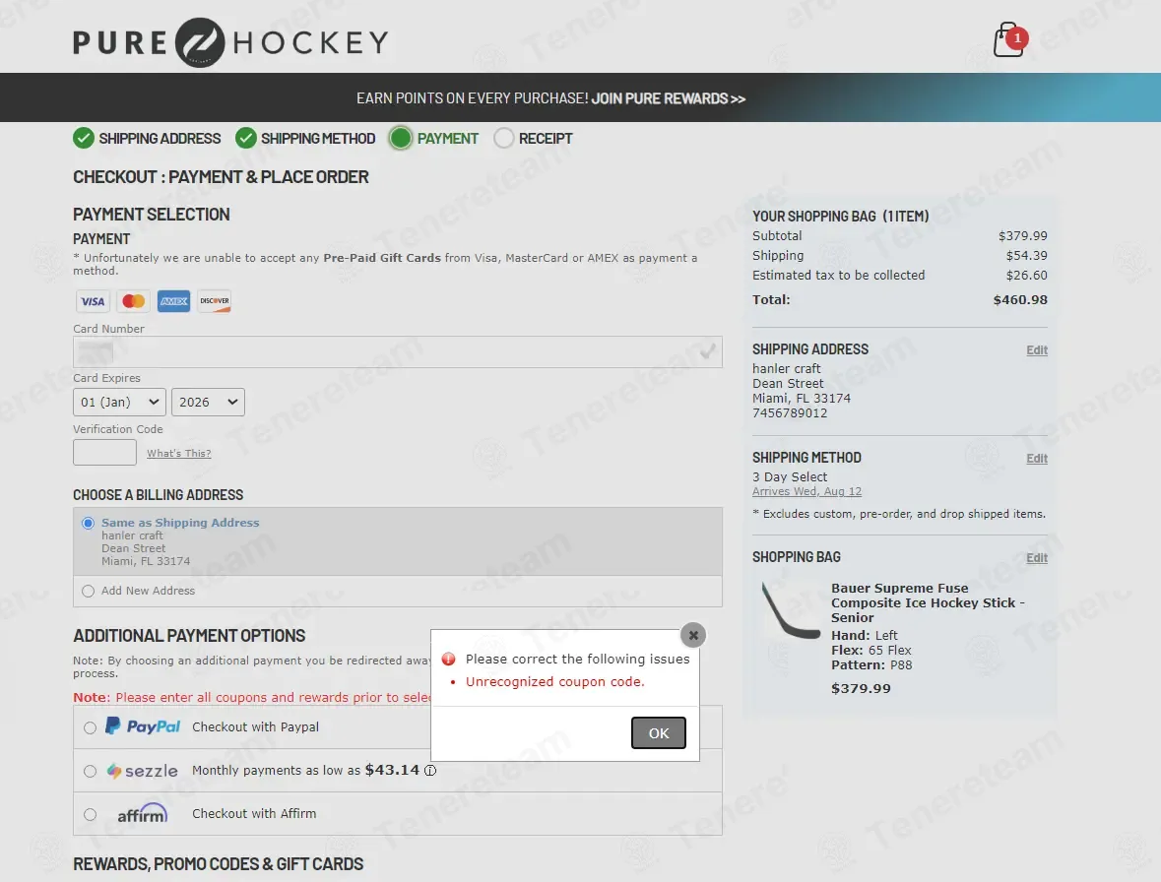The height and width of the screenshot is (882, 1161).
Task: Click the Affirm logo
Action: coord(142,813)
